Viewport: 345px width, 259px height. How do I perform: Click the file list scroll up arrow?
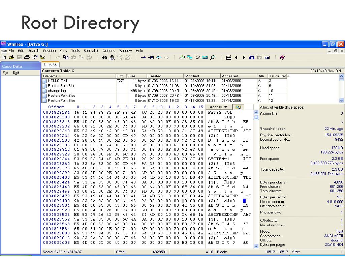click(x=342, y=76)
